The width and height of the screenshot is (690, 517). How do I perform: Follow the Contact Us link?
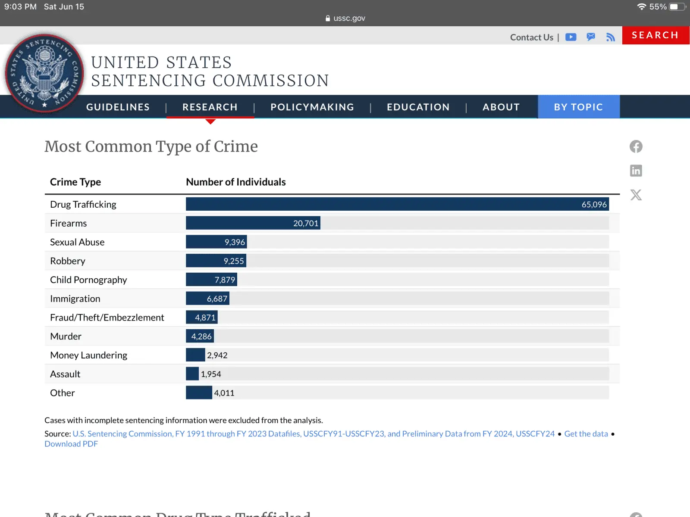531,37
